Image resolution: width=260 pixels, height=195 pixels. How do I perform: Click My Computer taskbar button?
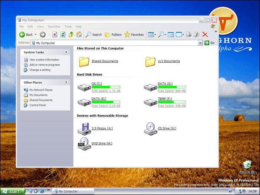click(x=73, y=192)
